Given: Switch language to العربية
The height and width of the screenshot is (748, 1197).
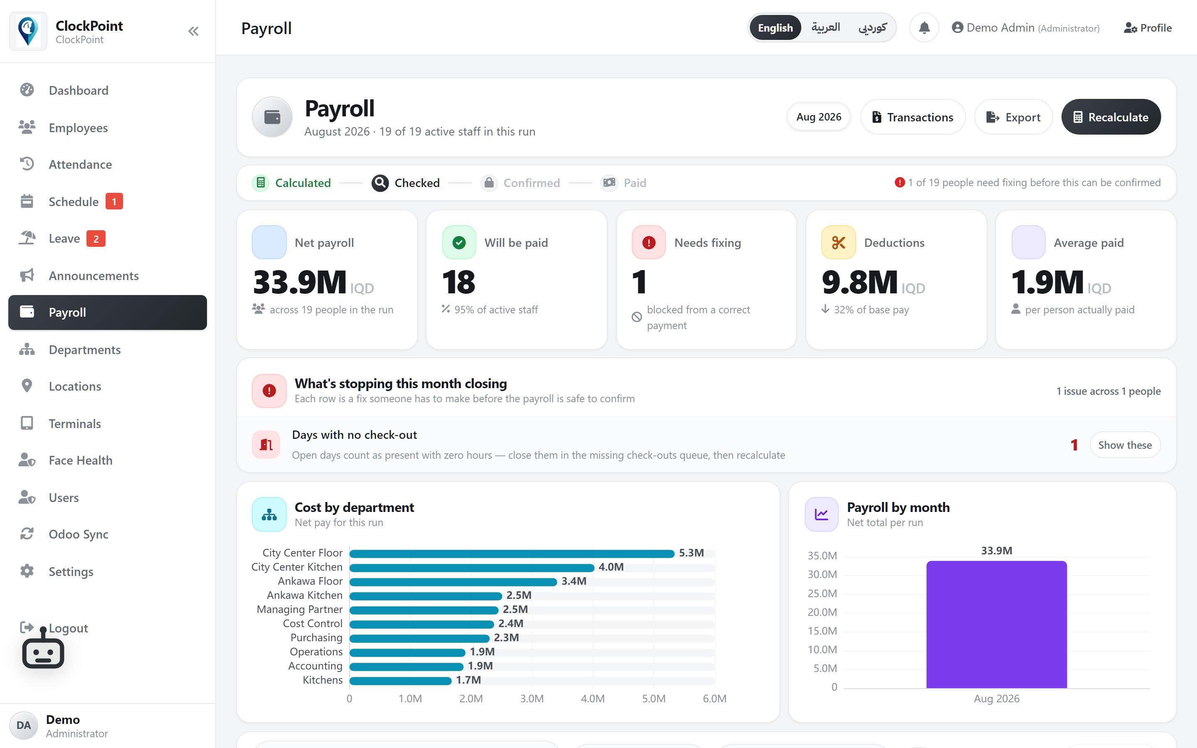Looking at the screenshot, I should (825, 28).
